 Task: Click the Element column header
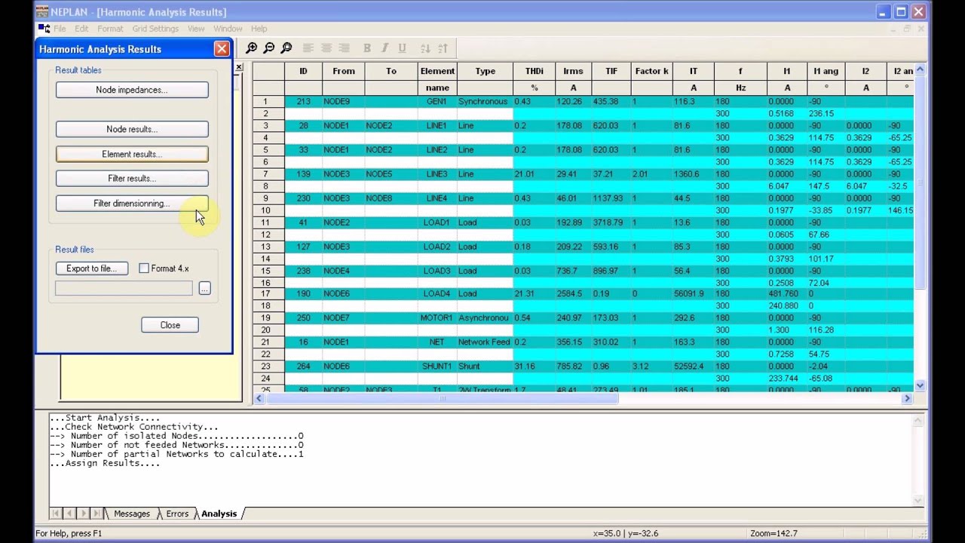point(437,71)
